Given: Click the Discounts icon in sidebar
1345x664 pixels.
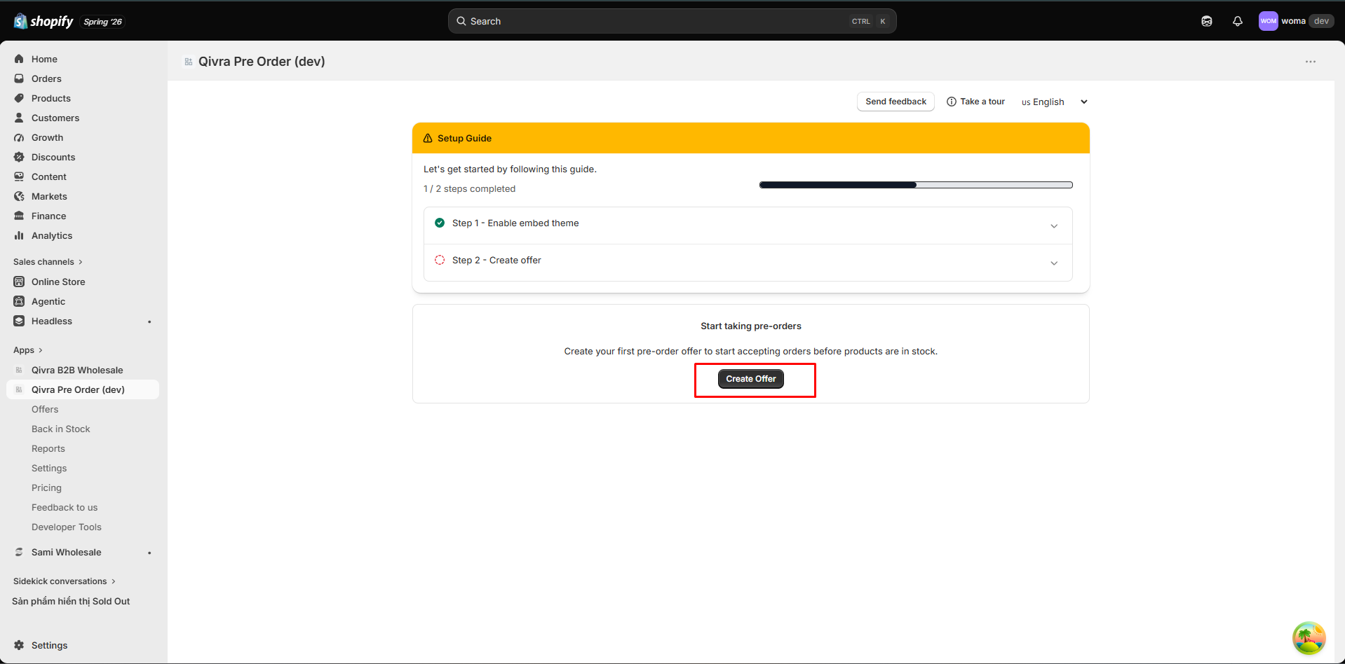Looking at the screenshot, I should 19,157.
